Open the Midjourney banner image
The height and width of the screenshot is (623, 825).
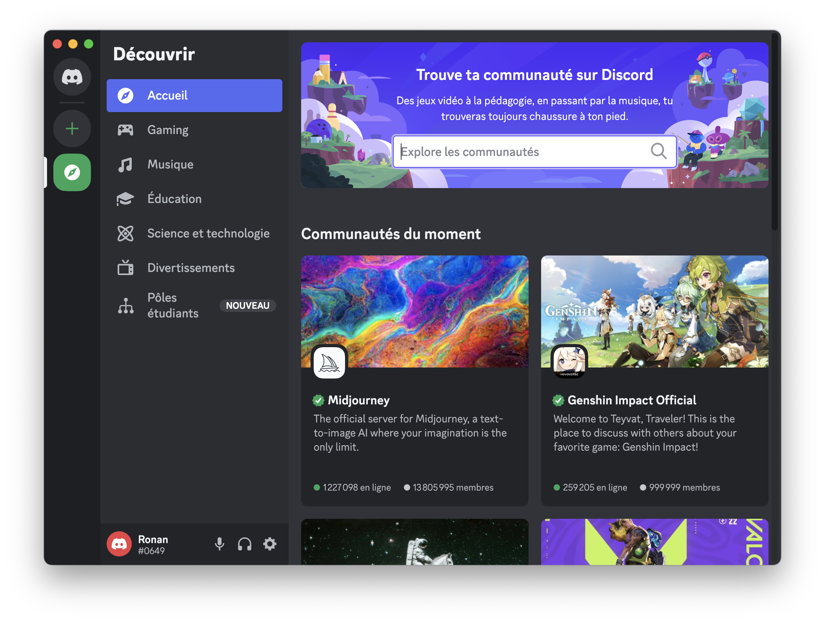coord(415,311)
